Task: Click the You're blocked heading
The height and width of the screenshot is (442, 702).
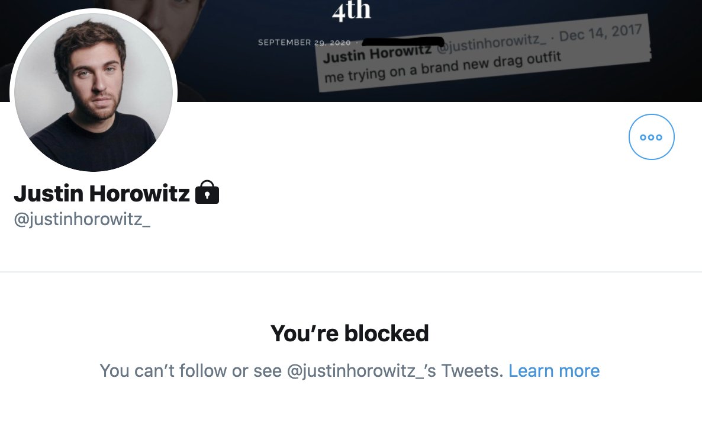Action: (x=350, y=334)
